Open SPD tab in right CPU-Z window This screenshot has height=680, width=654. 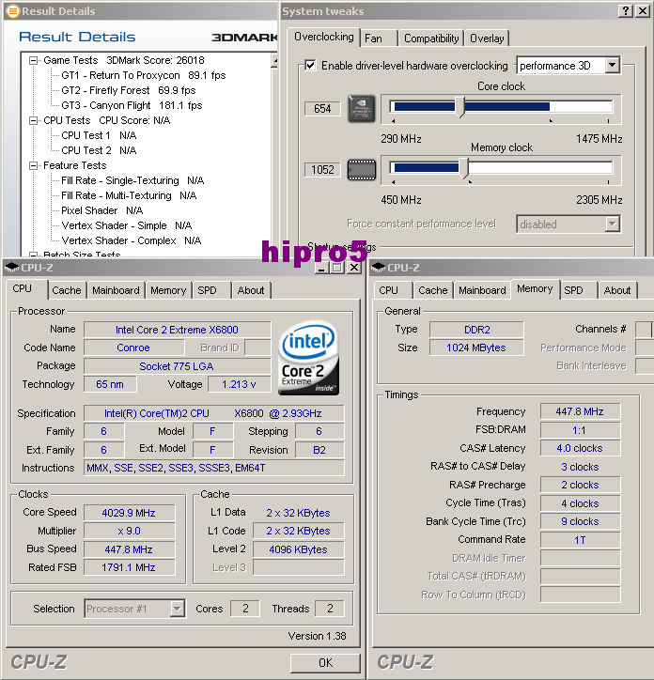578,290
